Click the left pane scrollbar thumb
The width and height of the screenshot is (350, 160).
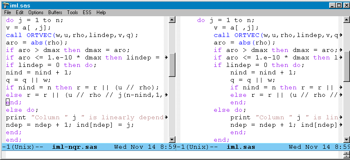pos(172,65)
